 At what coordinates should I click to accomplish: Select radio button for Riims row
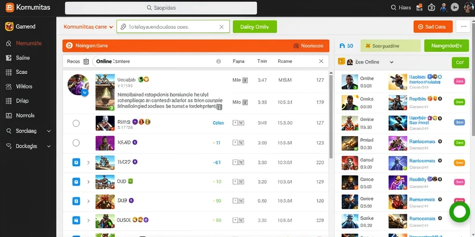77,123
